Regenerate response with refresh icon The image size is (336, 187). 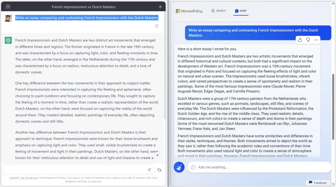coord(160,170)
